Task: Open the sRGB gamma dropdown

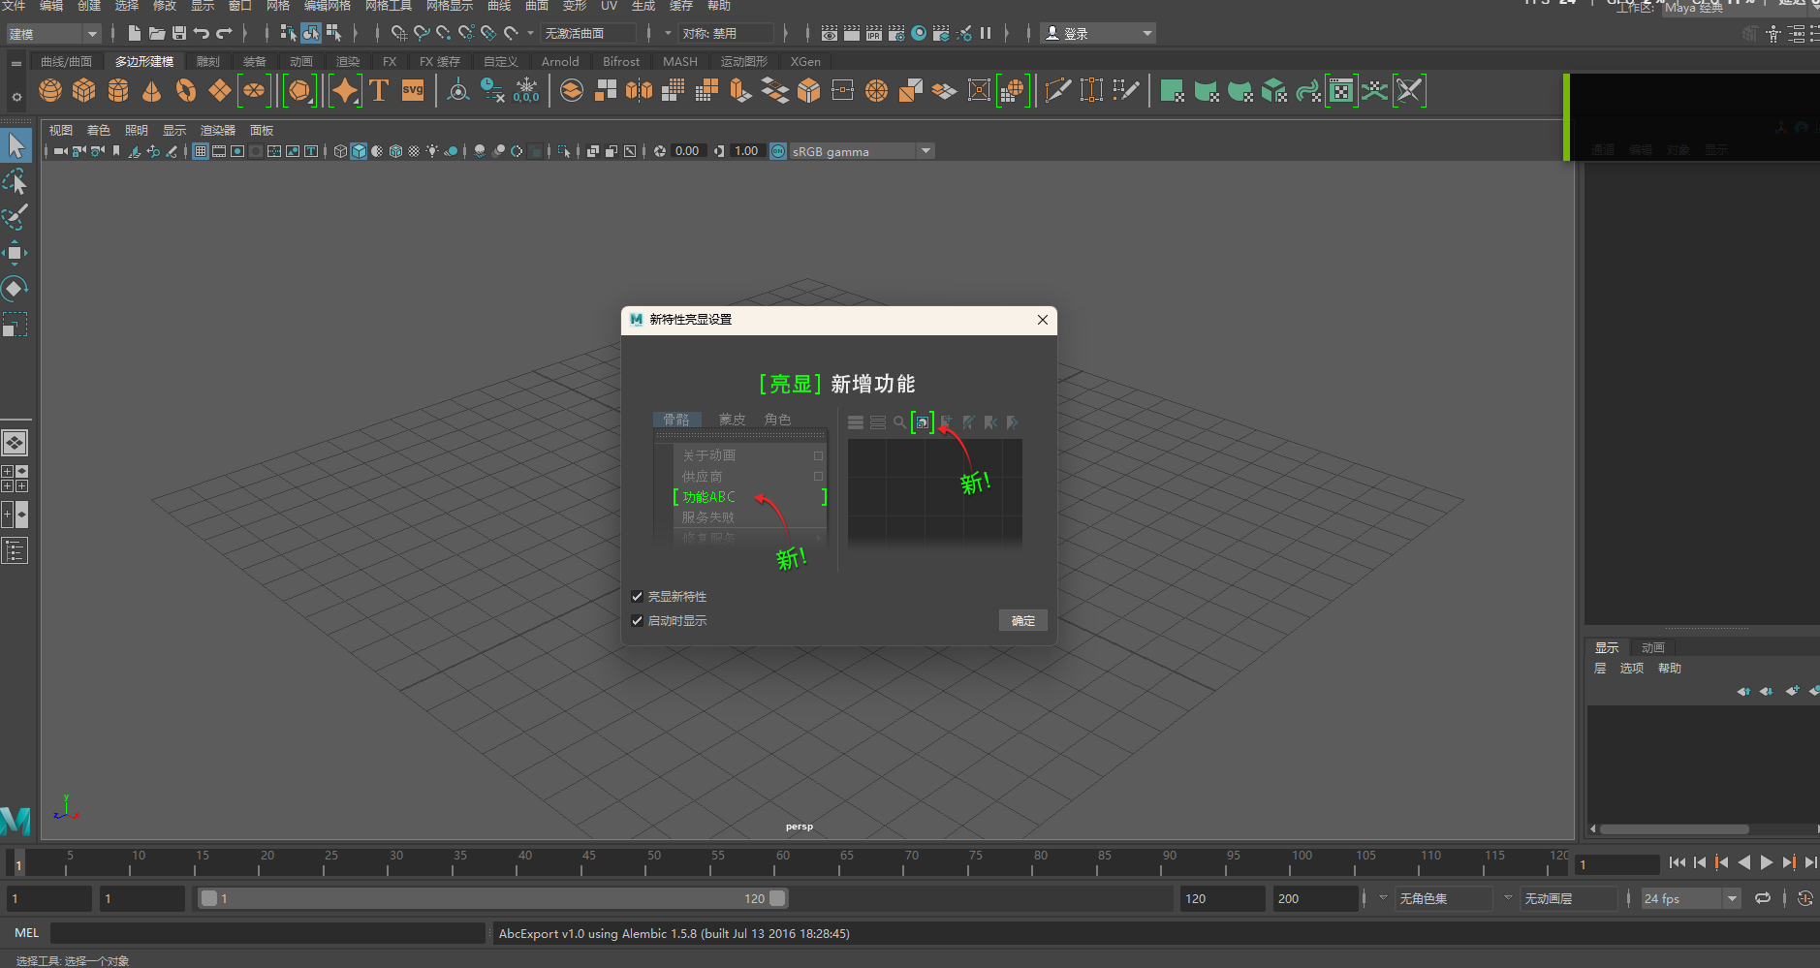Action: coord(926,150)
